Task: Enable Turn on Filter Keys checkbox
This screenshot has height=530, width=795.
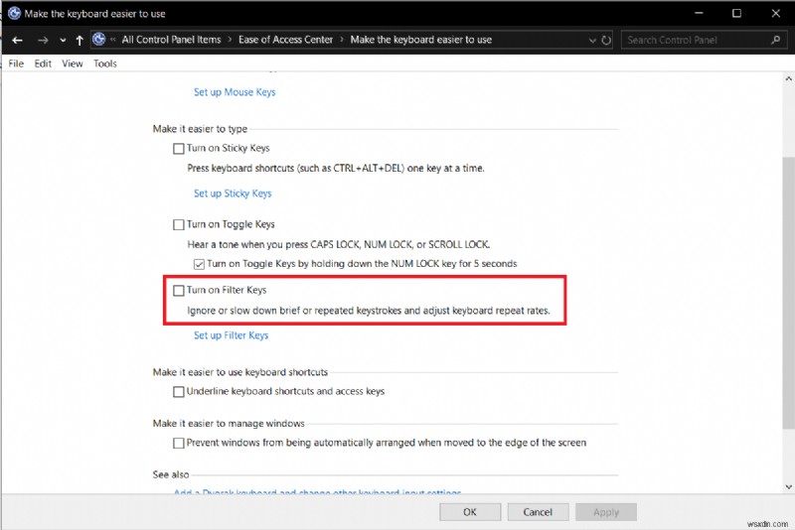Action: tap(179, 290)
